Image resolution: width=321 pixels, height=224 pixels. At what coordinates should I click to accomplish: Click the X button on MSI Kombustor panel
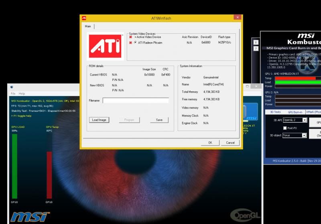click(256, 42)
